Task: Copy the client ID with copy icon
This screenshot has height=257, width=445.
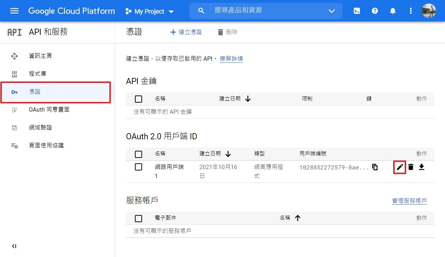Action: (x=375, y=167)
